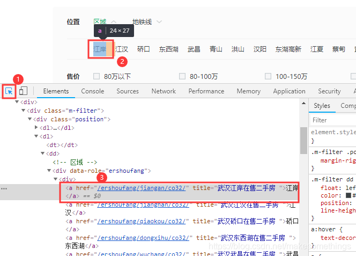Open the /ershoufang/dongxihu/co32/ href link
The width and height of the screenshot is (356, 256).
tap(143, 238)
